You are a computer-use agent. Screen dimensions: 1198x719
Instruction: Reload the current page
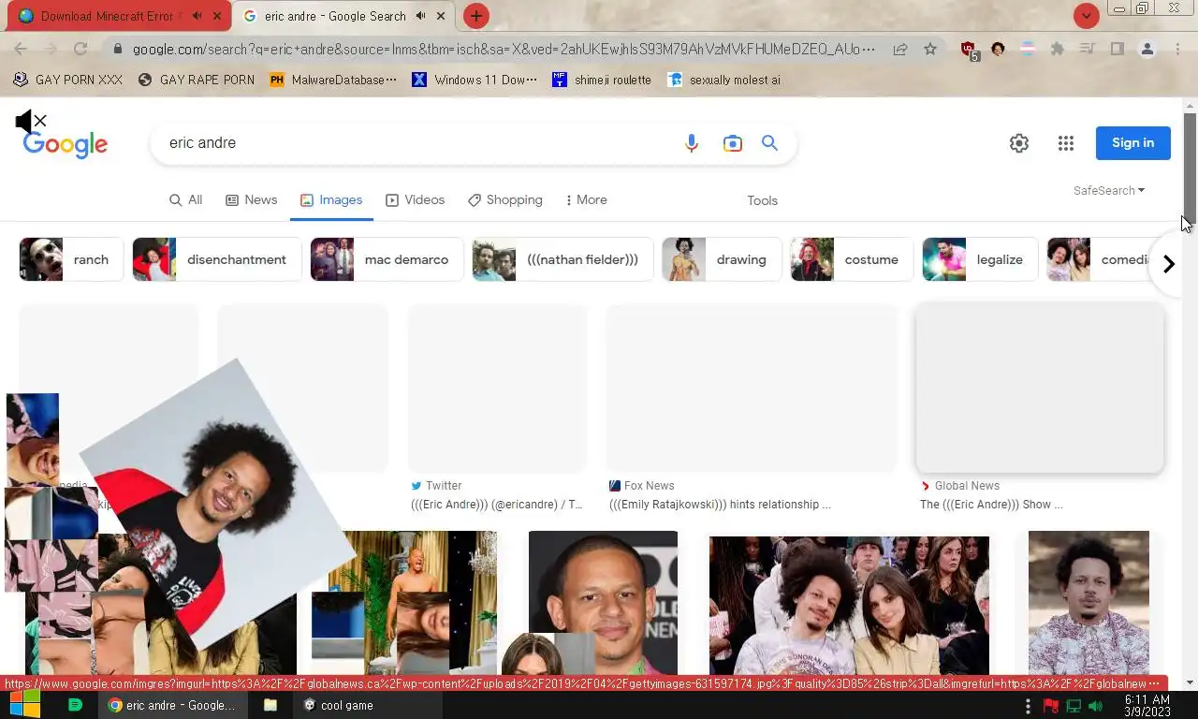80,49
